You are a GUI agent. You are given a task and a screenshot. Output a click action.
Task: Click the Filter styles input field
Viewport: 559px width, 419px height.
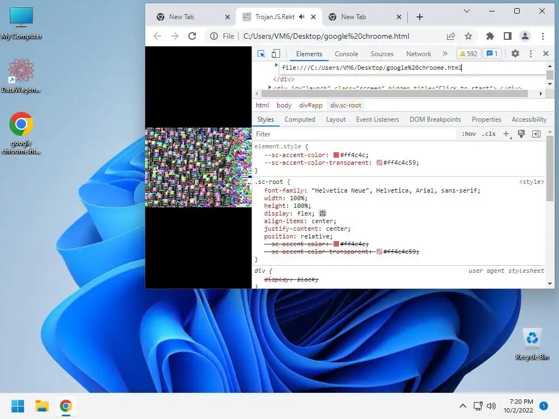(355, 134)
